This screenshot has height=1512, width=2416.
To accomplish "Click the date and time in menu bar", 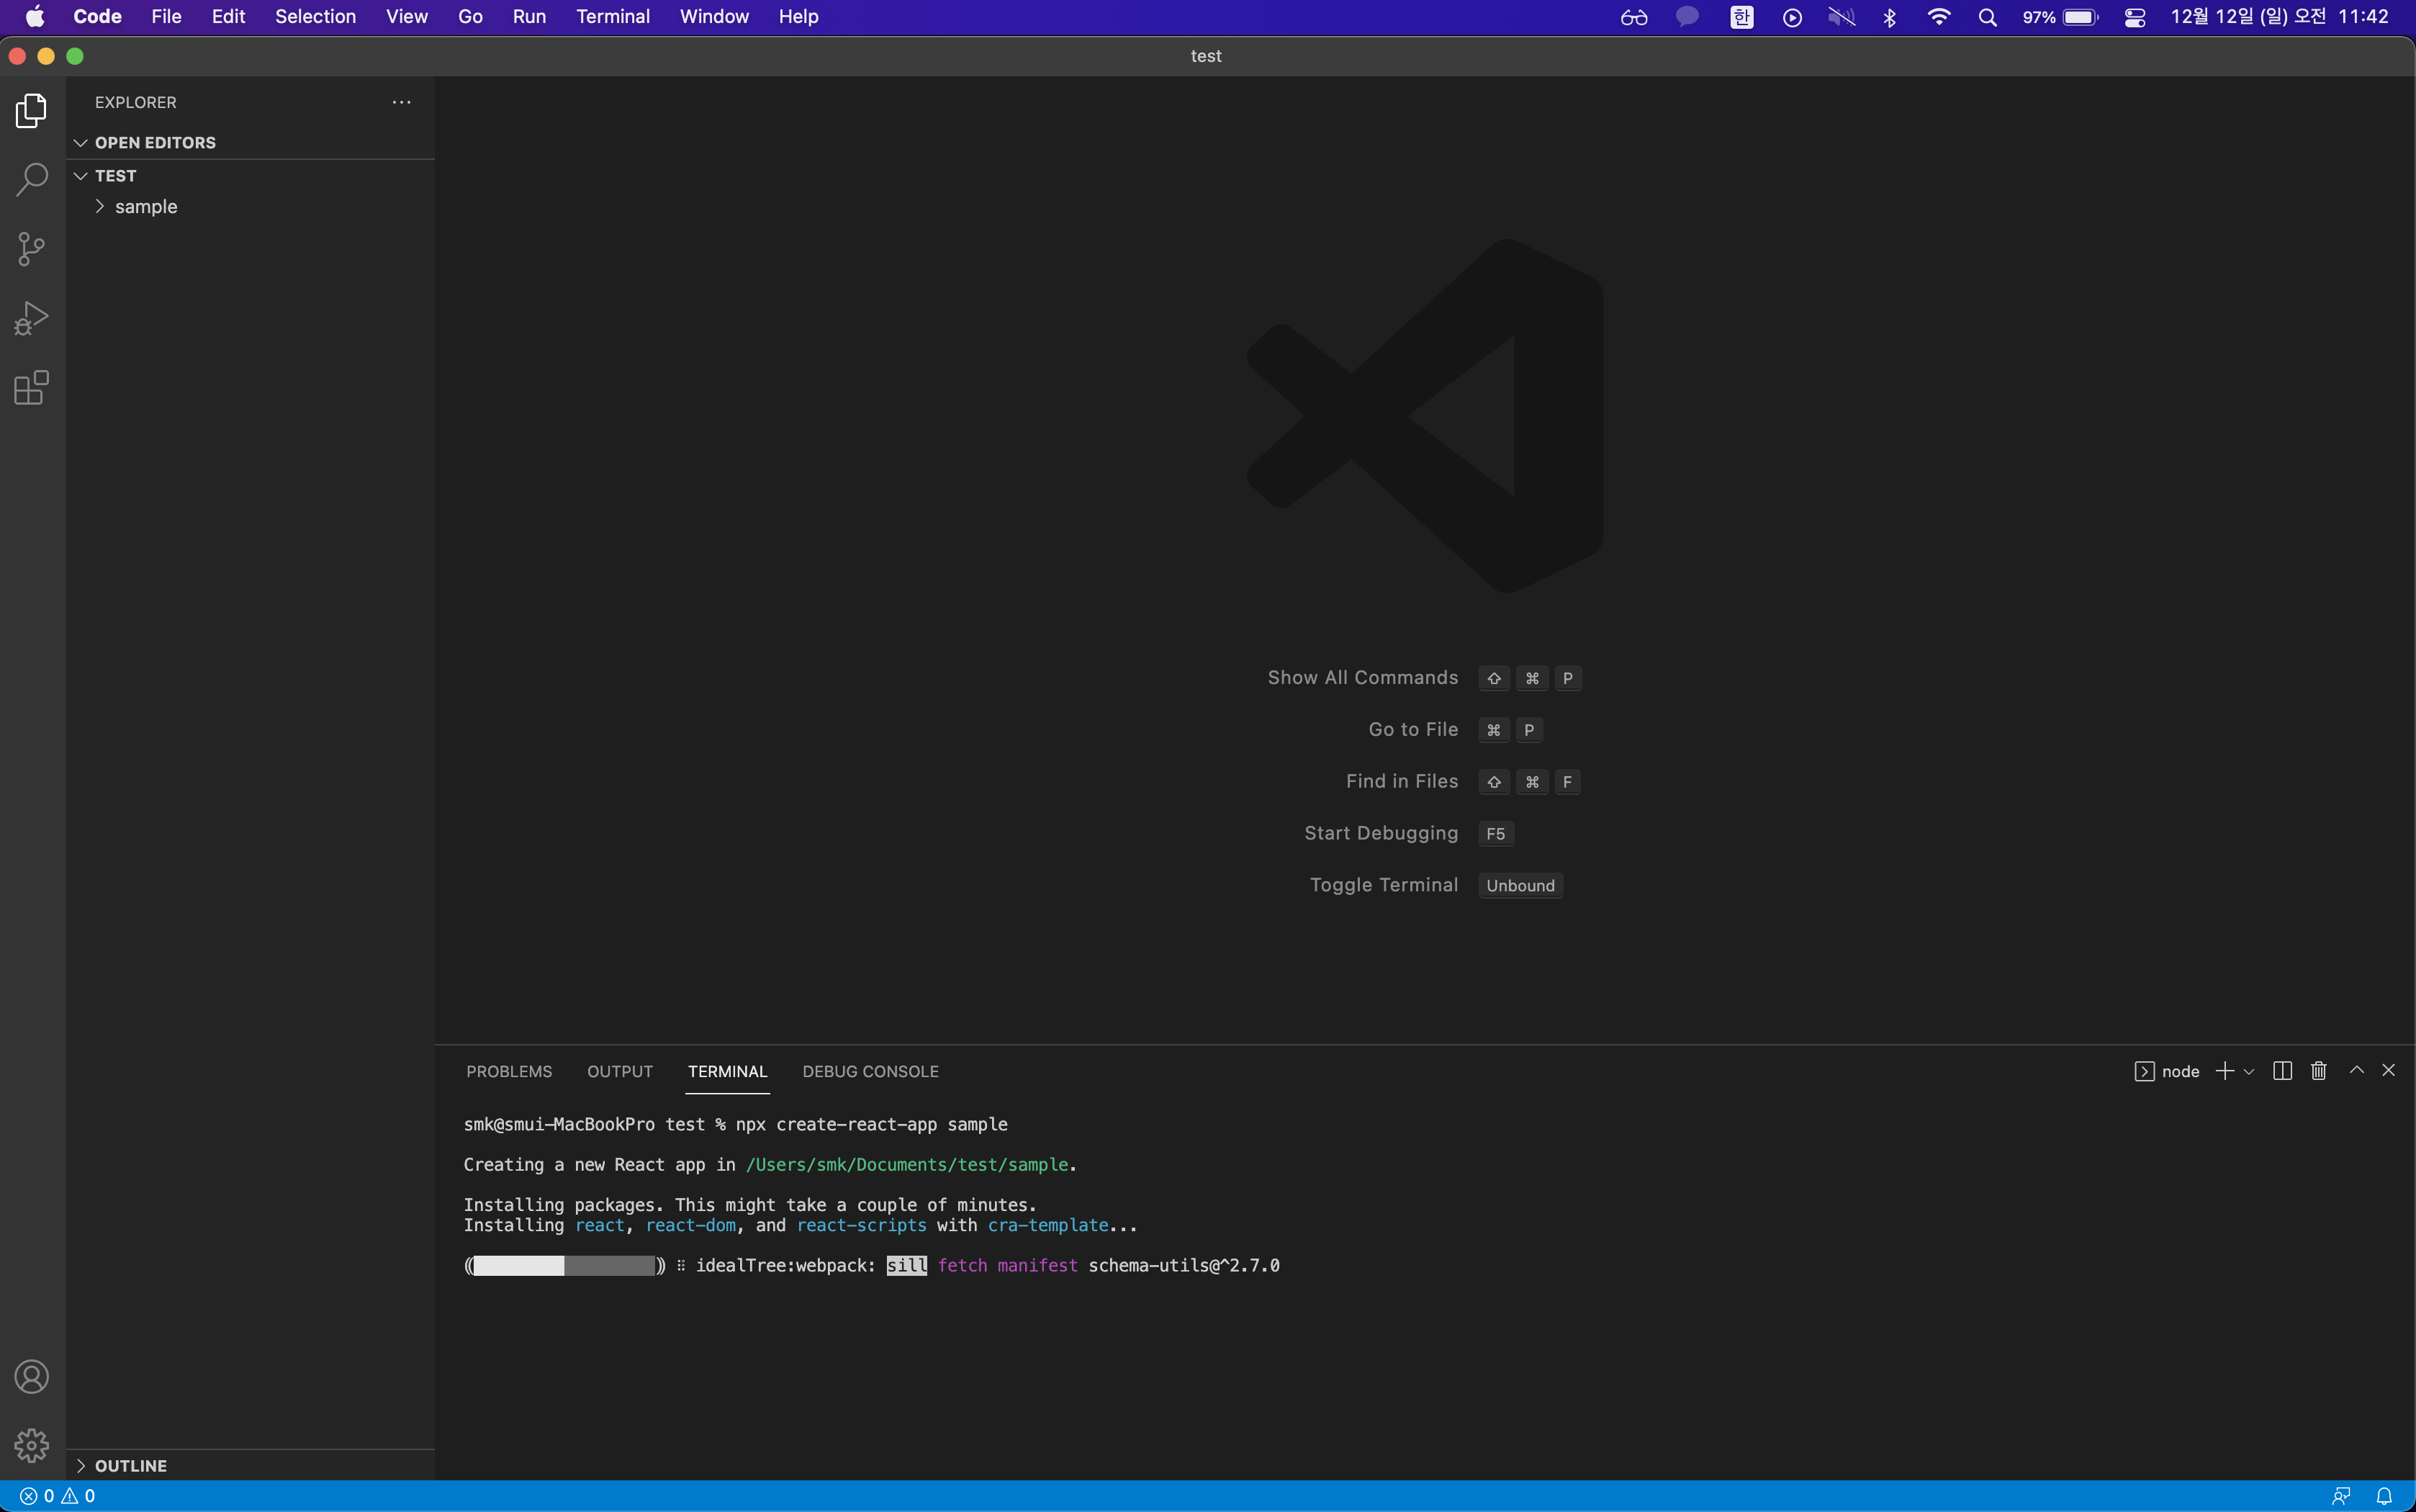I will (x=2279, y=17).
